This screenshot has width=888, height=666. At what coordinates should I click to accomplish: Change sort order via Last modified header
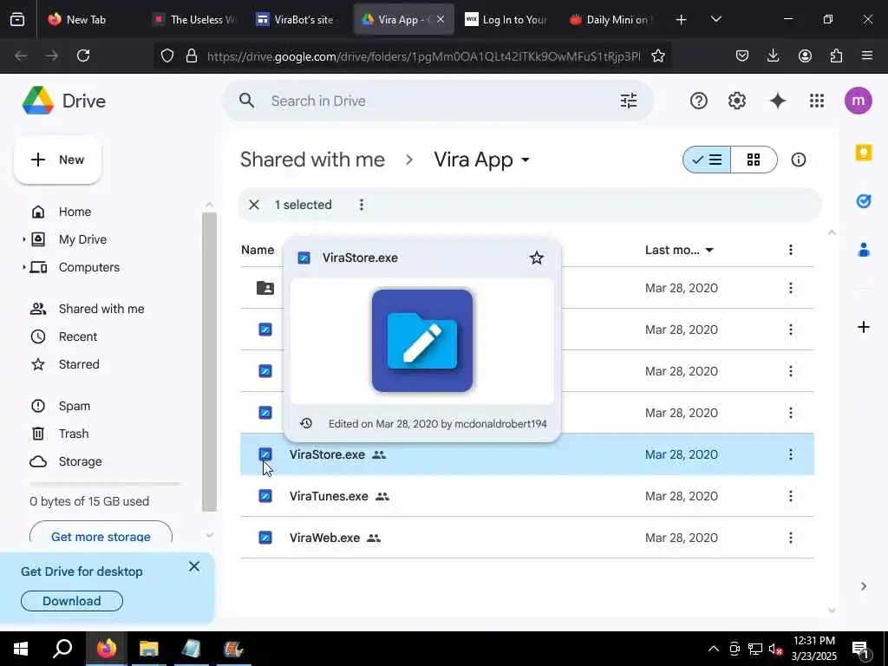(678, 250)
